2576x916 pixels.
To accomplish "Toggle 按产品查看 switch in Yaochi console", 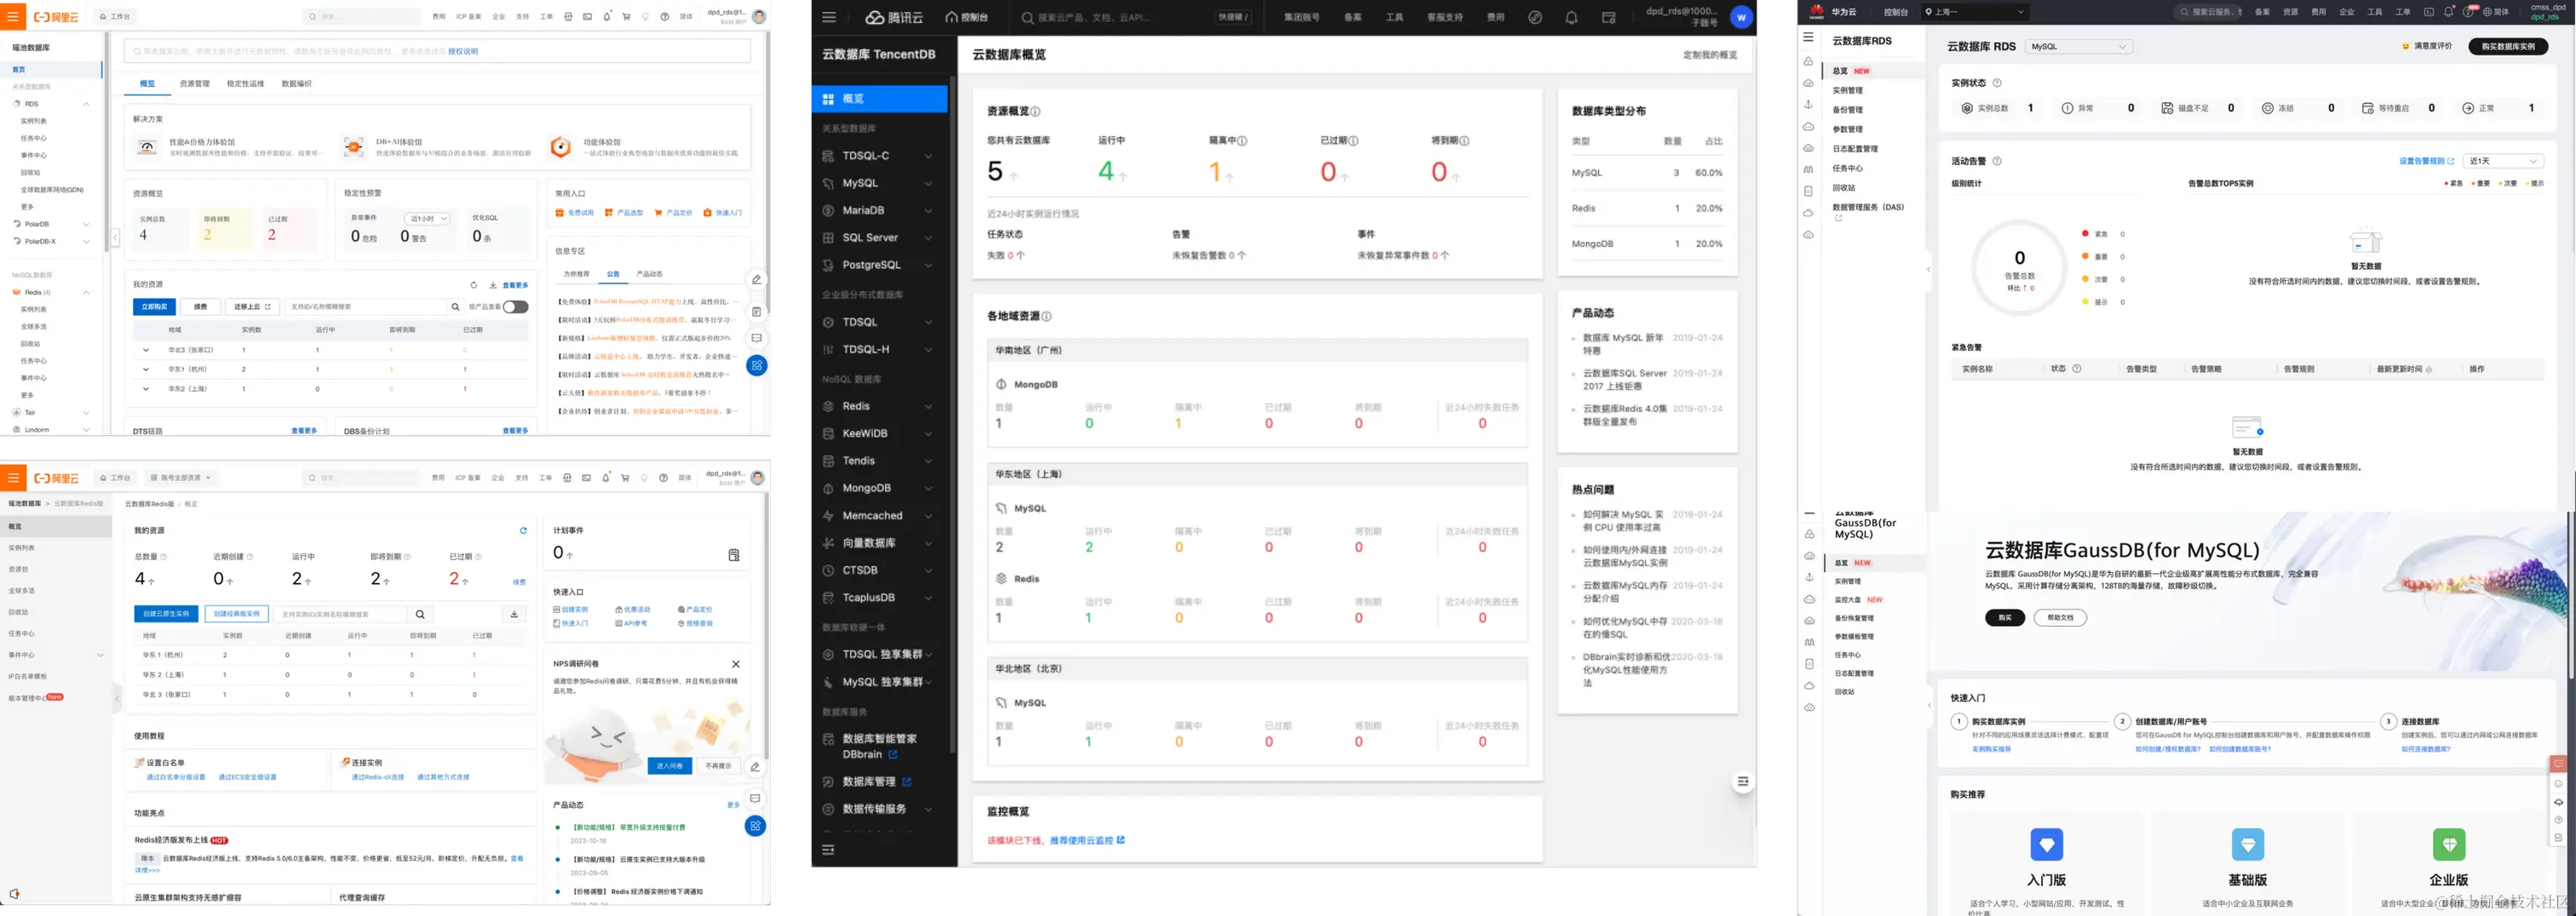I will click(516, 306).
